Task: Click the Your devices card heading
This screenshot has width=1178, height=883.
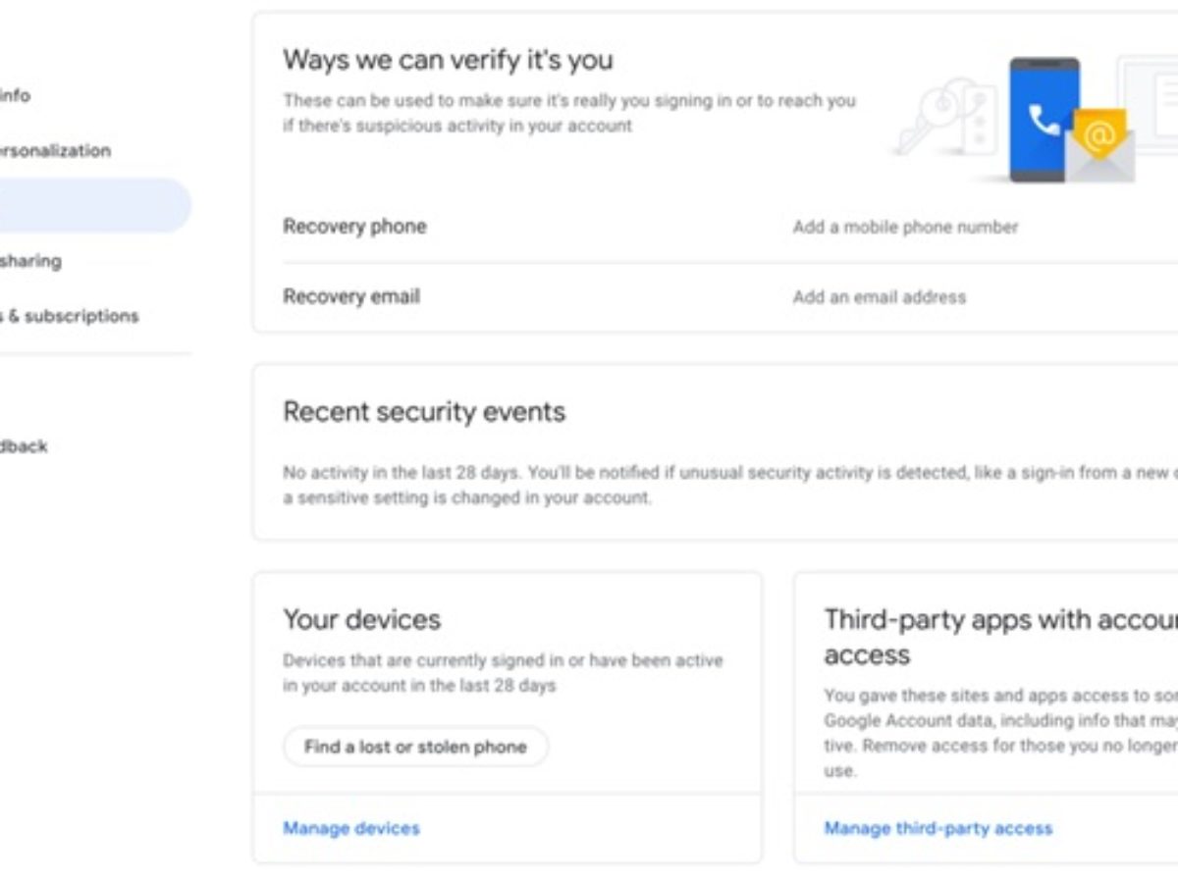Action: point(361,619)
